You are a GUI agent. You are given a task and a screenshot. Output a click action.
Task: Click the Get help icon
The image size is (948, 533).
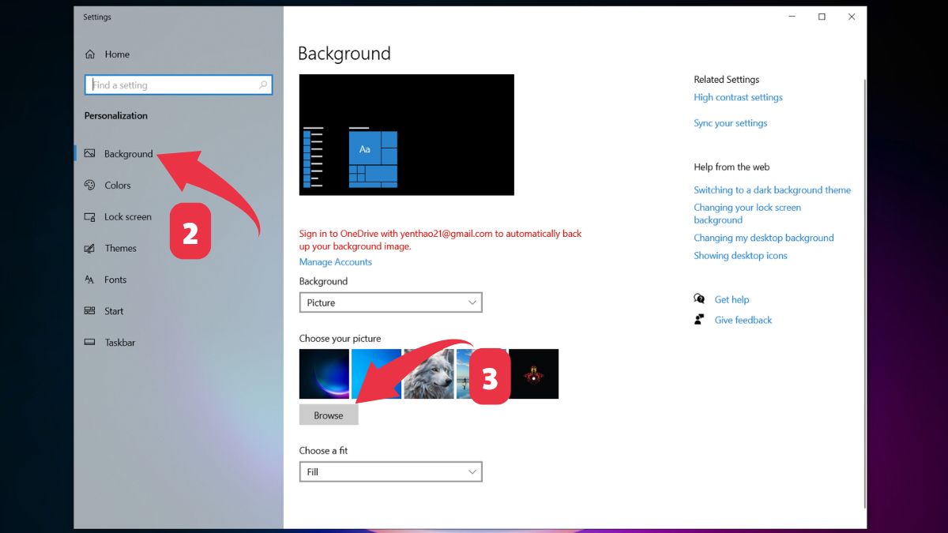699,298
